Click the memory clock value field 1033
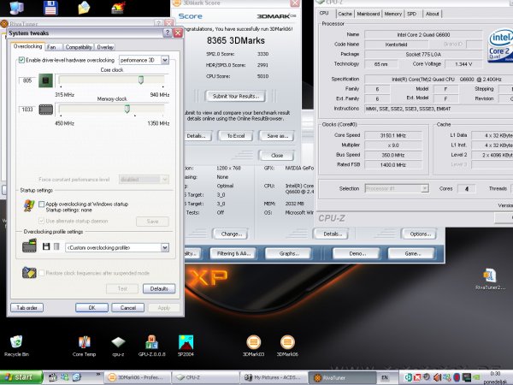The width and height of the screenshot is (513, 385). click(27, 110)
